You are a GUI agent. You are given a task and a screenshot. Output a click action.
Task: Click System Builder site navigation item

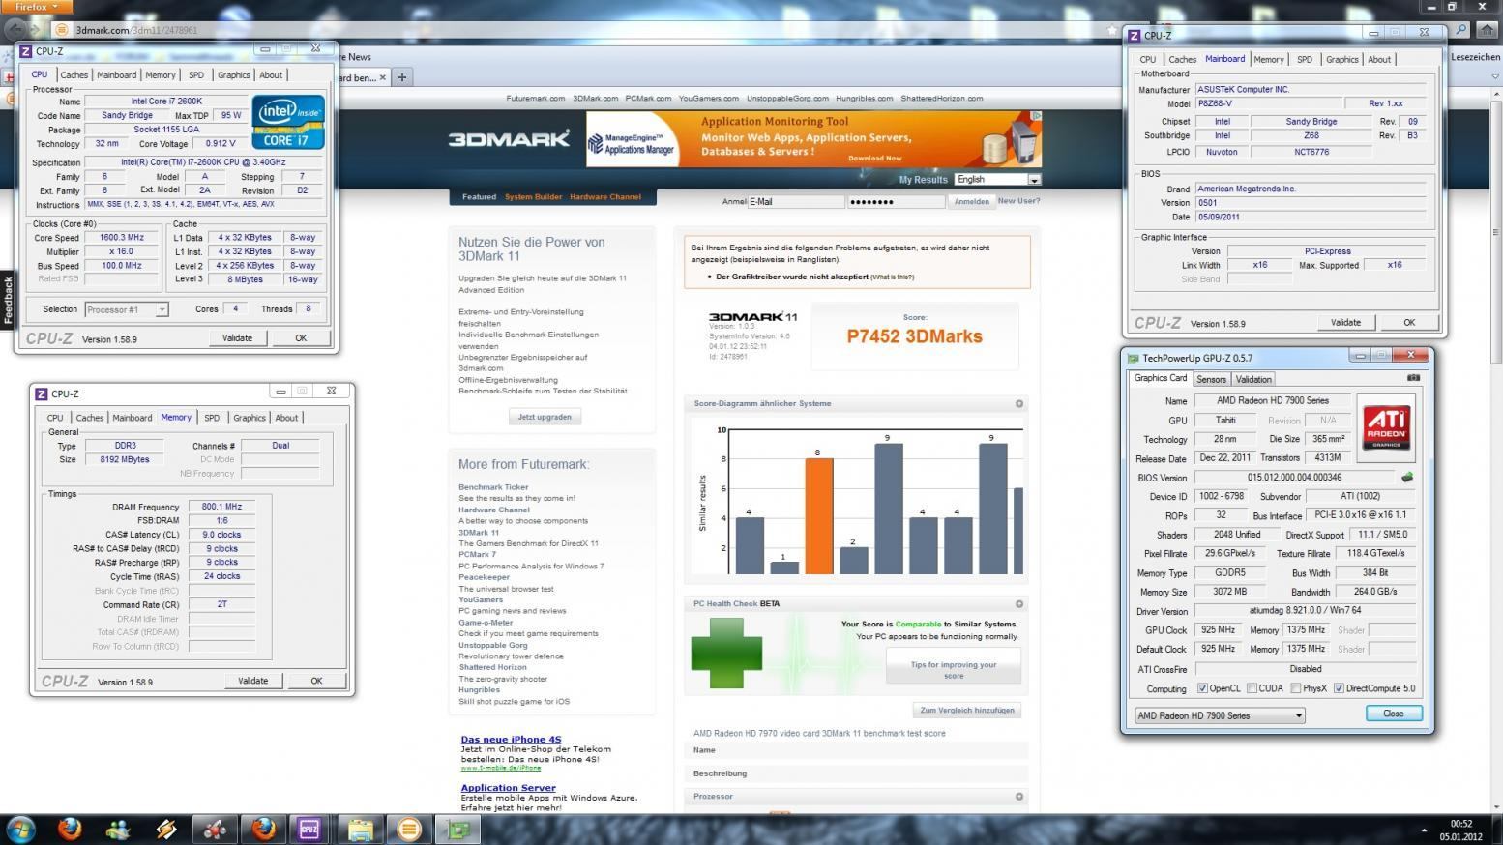[x=533, y=196]
